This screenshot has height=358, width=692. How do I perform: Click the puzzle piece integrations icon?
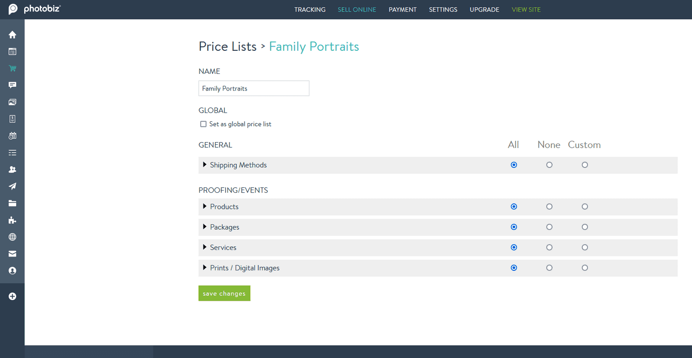click(x=12, y=220)
